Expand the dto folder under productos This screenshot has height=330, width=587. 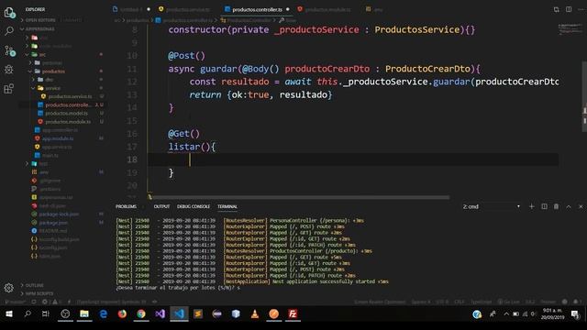(x=49, y=80)
